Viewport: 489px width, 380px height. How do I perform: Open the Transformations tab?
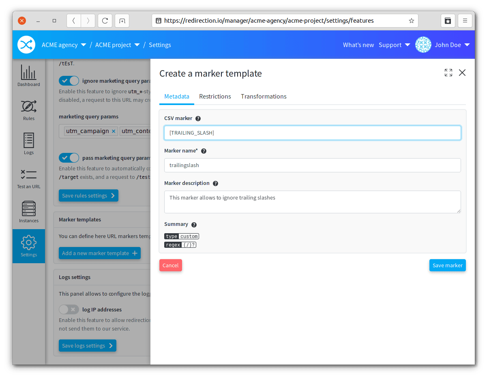tap(264, 97)
